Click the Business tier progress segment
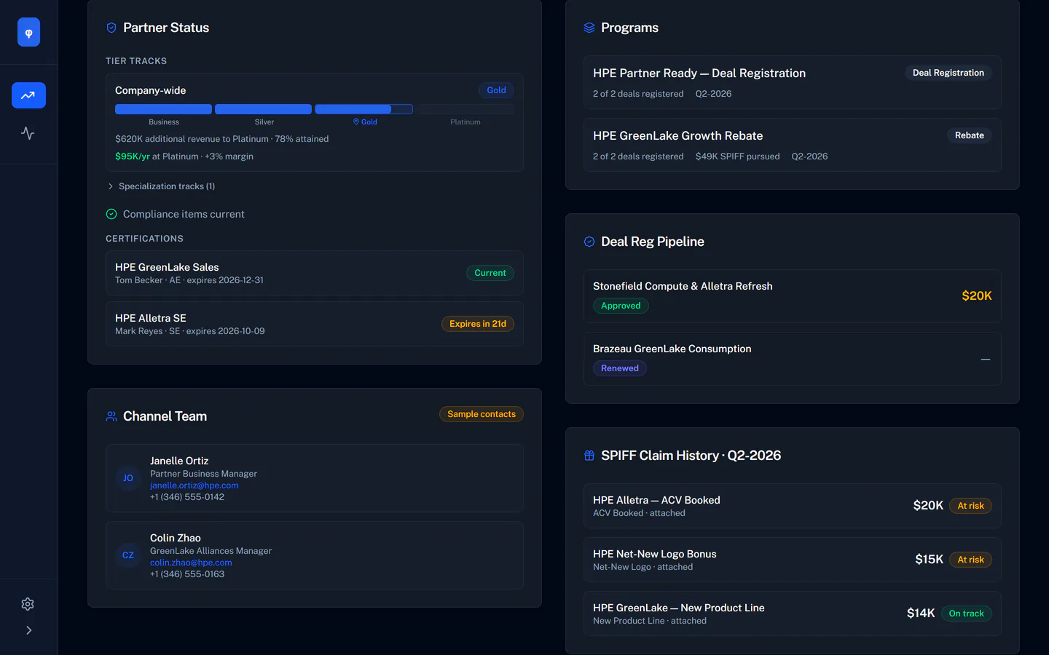The image size is (1049, 655). click(164, 109)
